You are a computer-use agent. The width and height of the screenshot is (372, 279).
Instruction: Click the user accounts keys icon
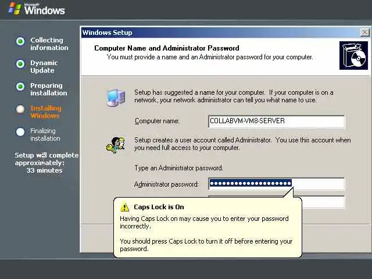(116, 145)
